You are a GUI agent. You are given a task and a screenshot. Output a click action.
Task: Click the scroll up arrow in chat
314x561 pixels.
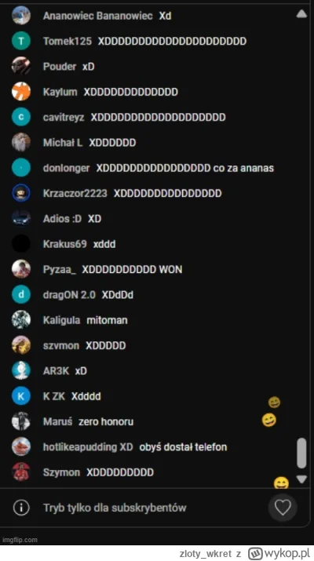[301, 14]
